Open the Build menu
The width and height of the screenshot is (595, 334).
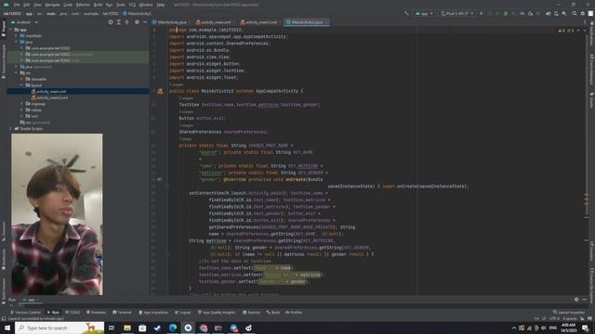pyautogui.click(x=98, y=5)
